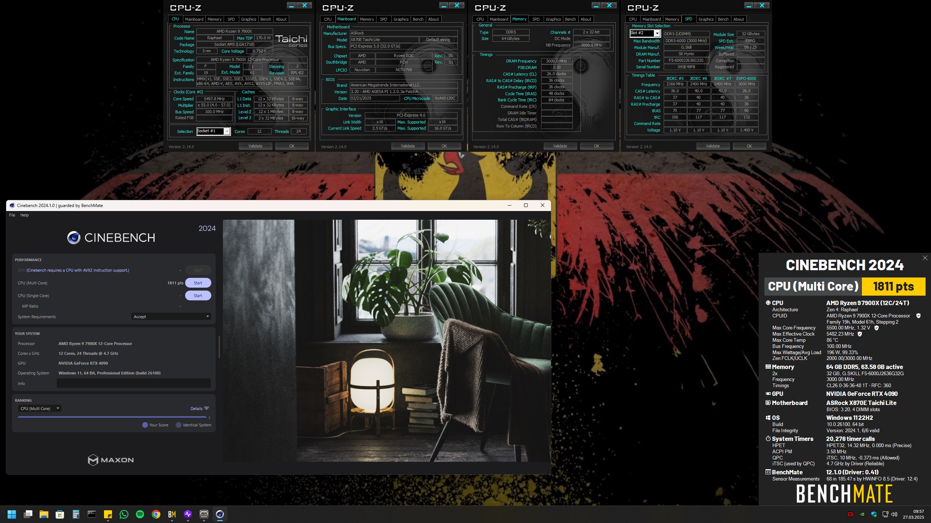Click the 1811 pts score badge

click(894, 287)
